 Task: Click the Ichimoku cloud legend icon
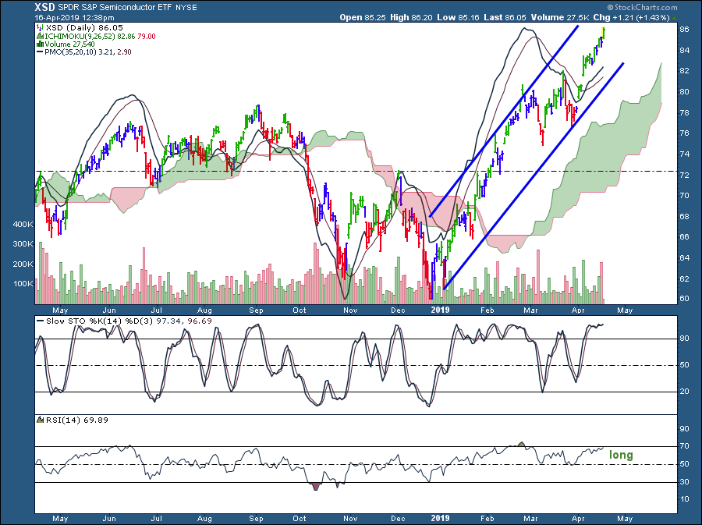pos(39,35)
